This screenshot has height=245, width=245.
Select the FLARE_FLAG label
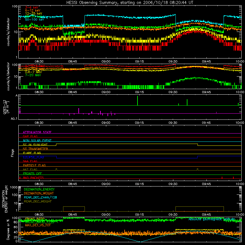tap(32, 153)
